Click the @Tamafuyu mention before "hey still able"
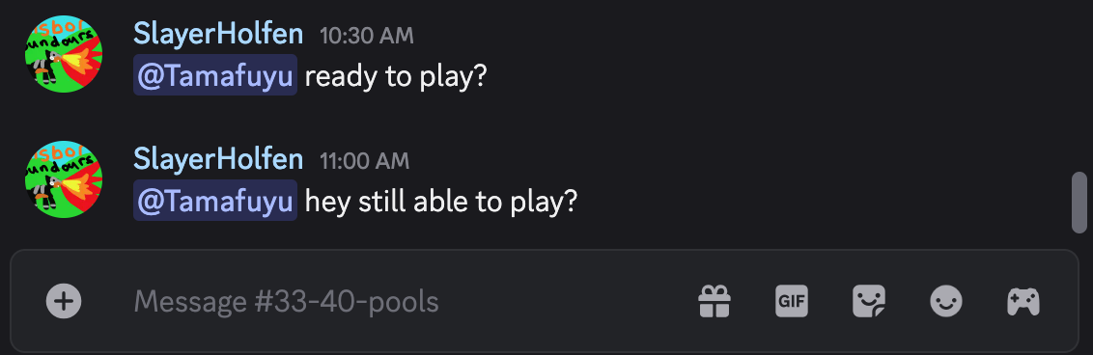Image resolution: width=1093 pixels, height=355 pixels. point(215,201)
